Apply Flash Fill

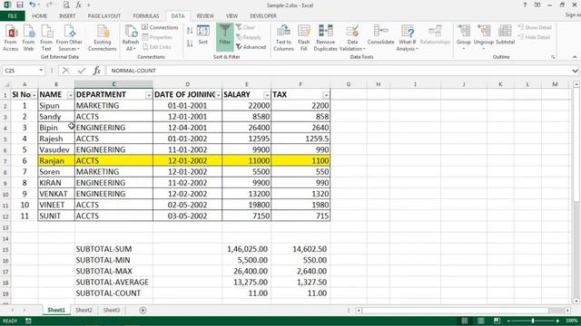(304, 38)
